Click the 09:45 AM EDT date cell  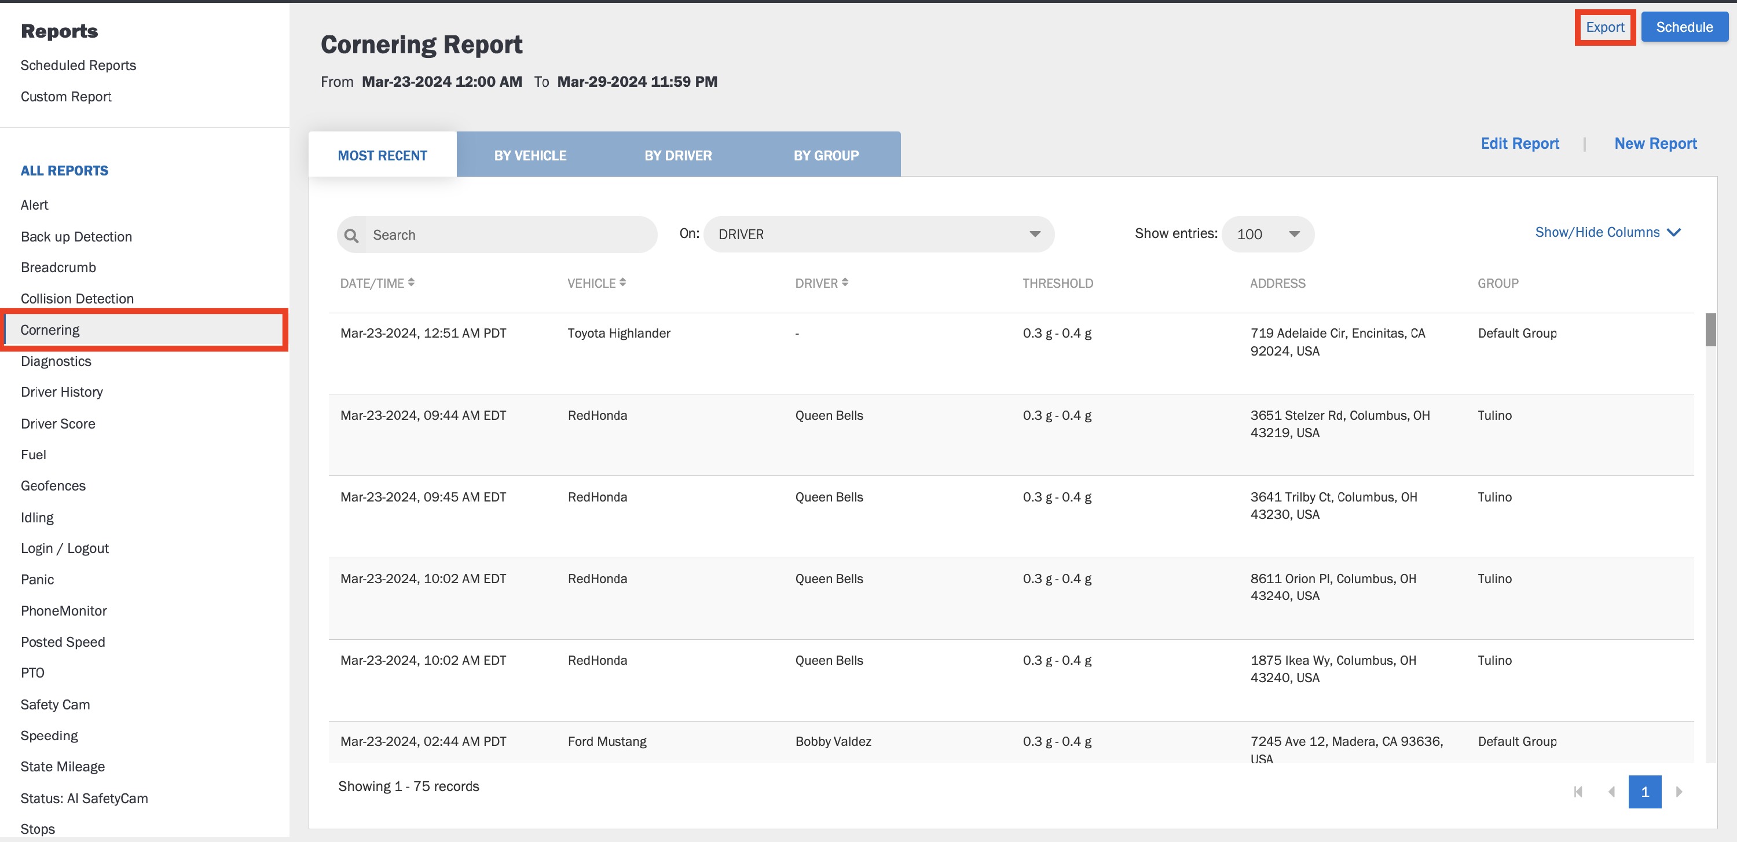(423, 497)
